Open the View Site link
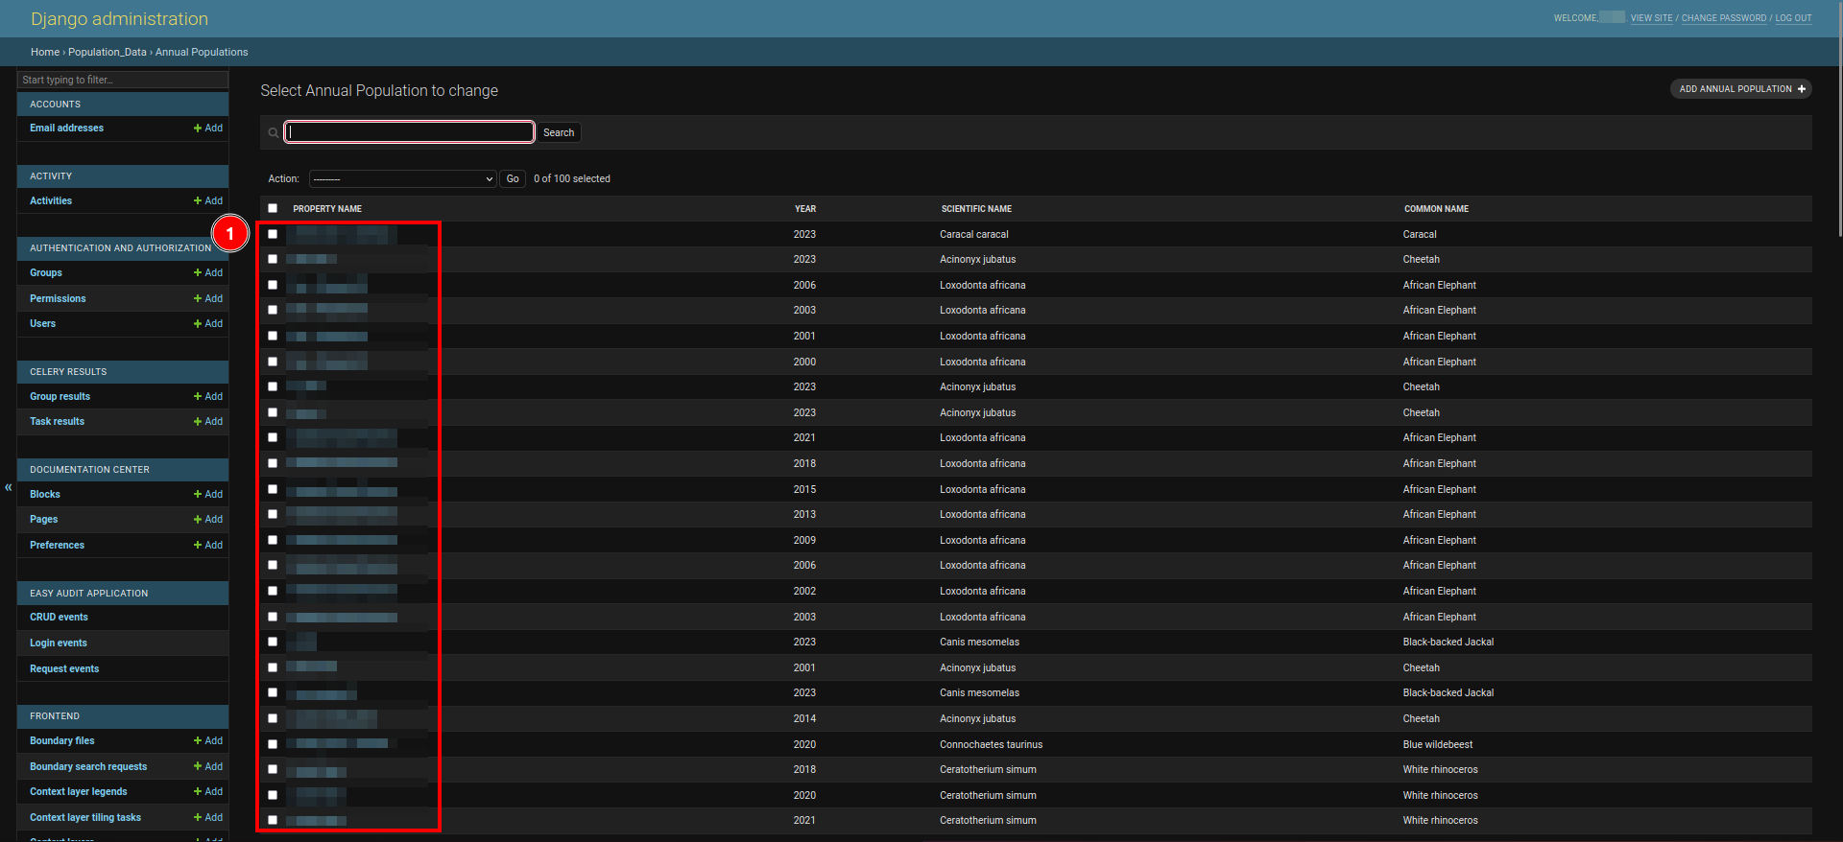This screenshot has height=842, width=1843. coord(1651,18)
